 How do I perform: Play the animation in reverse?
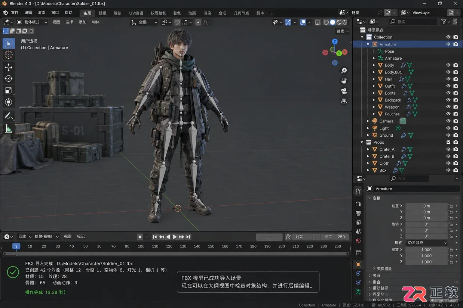click(168, 237)
